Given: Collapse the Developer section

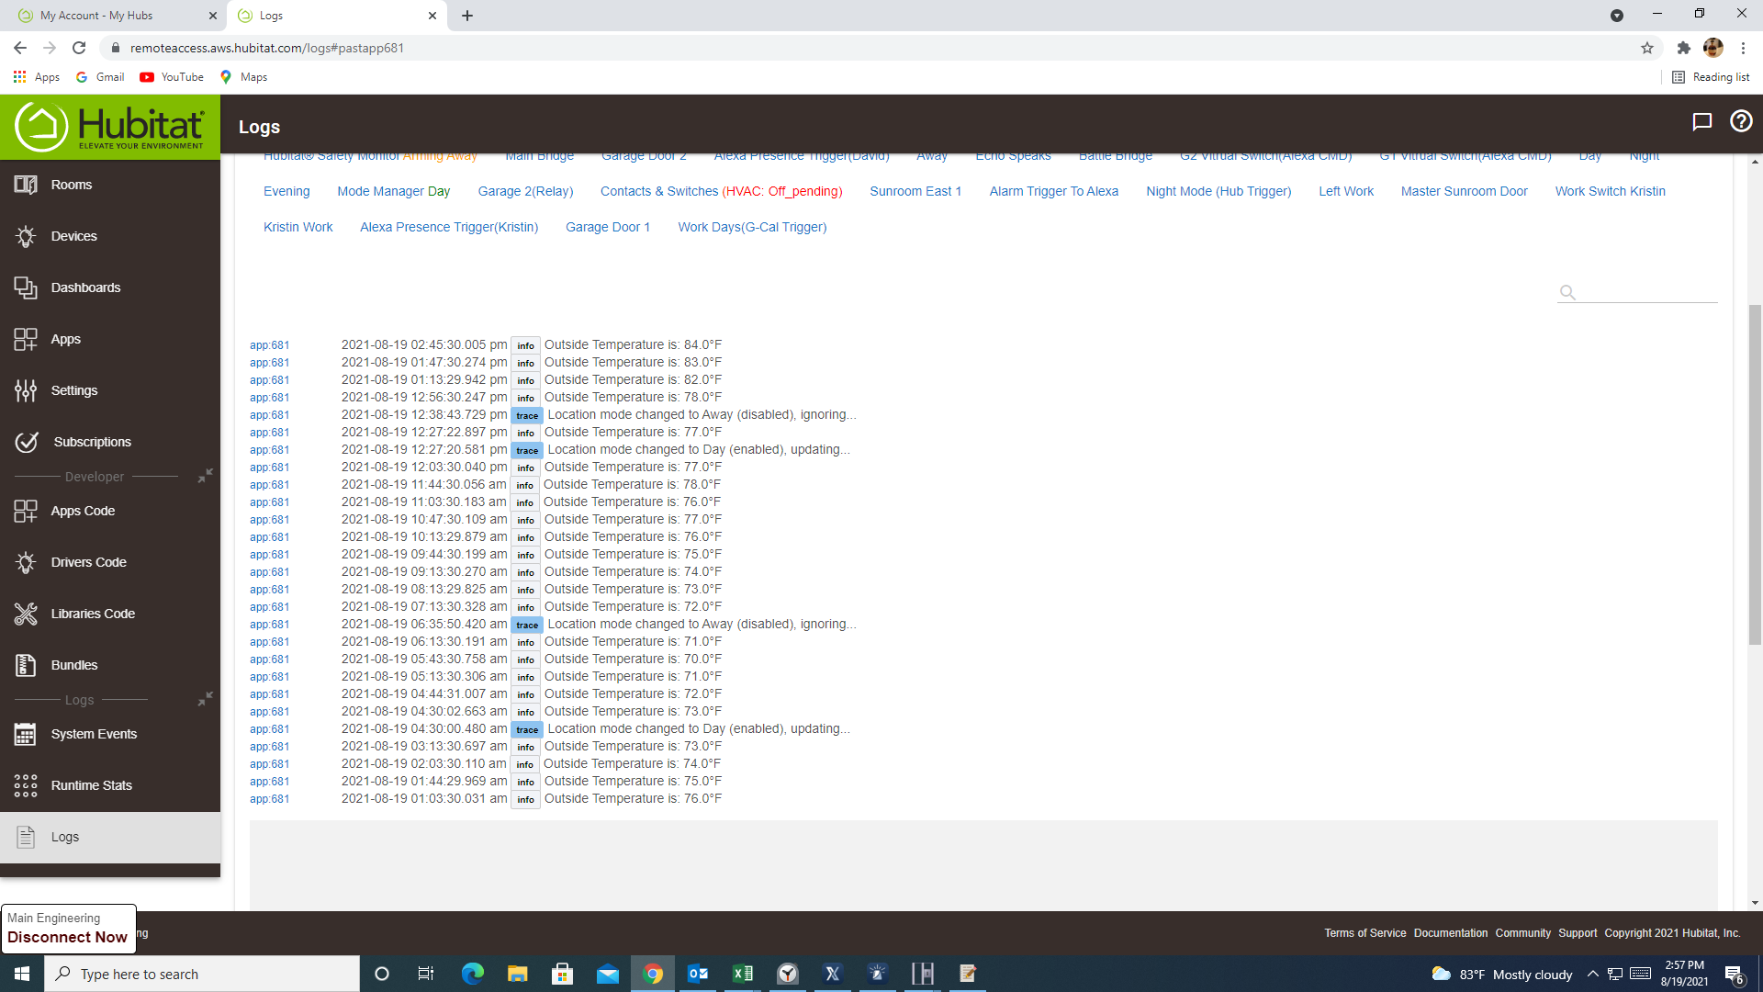Looking at the screenshot, I should point(206,476).
